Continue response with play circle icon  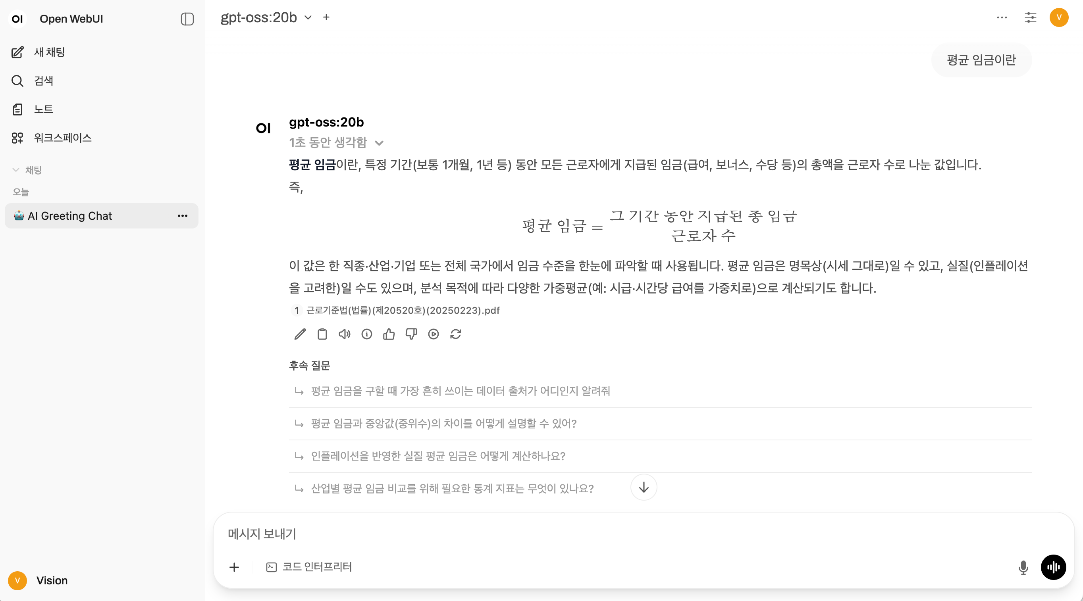(434, 334)
